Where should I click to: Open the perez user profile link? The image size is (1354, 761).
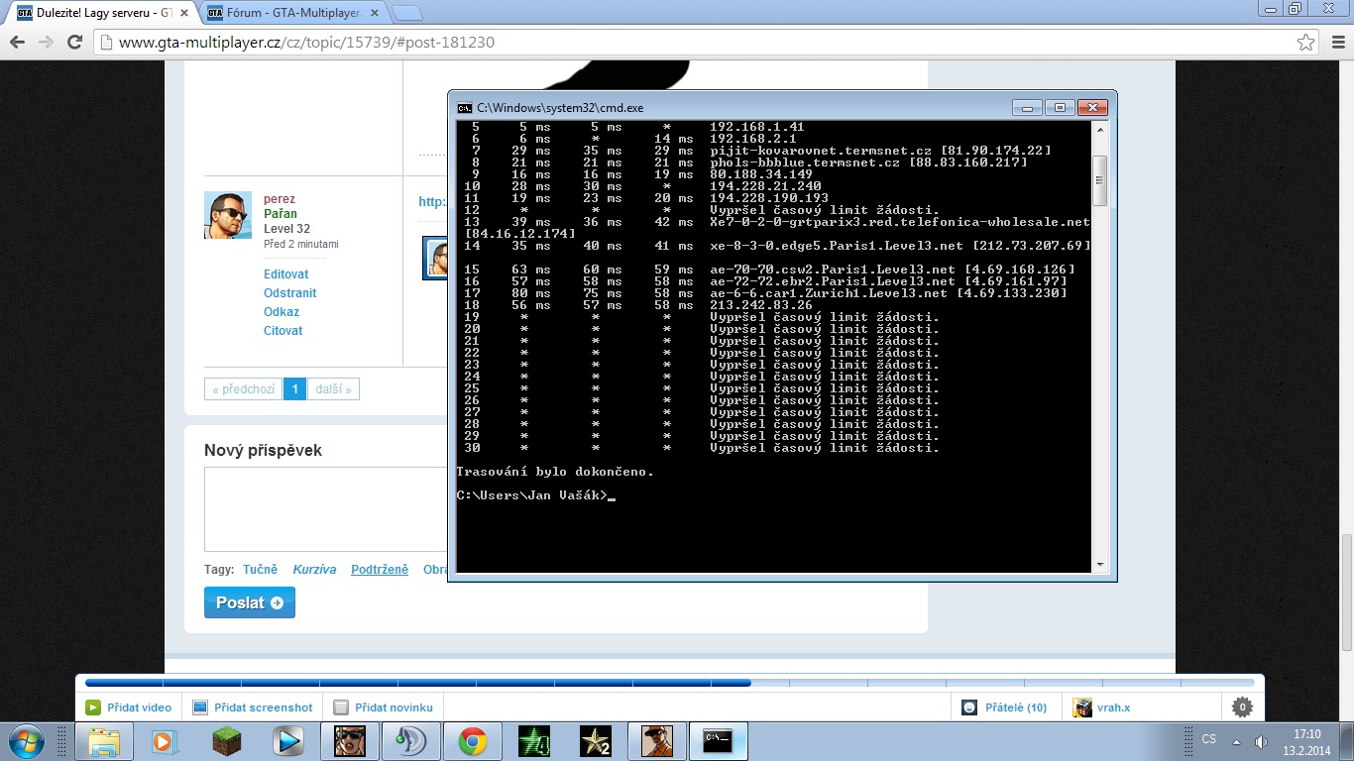pyautogui.click(x=280, y=199)
